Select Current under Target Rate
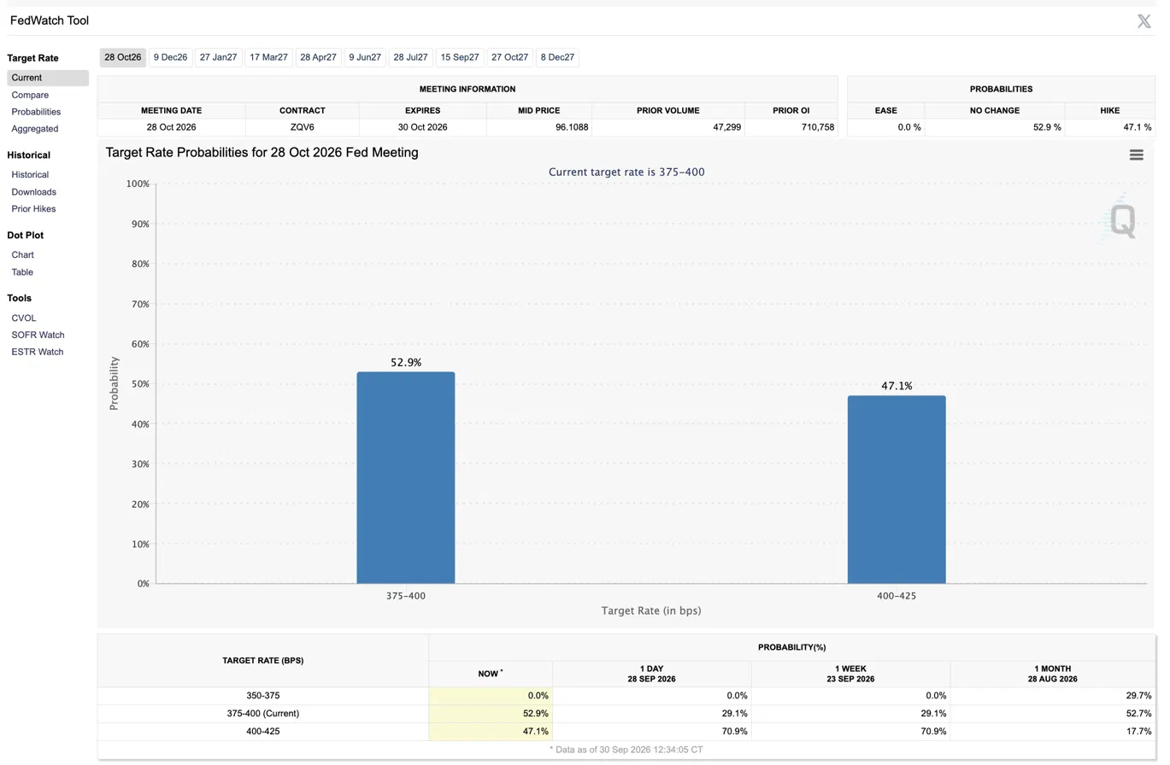The width and height of the screenshot is (1170, 765). pyautogui.click(x=48, y=78)
